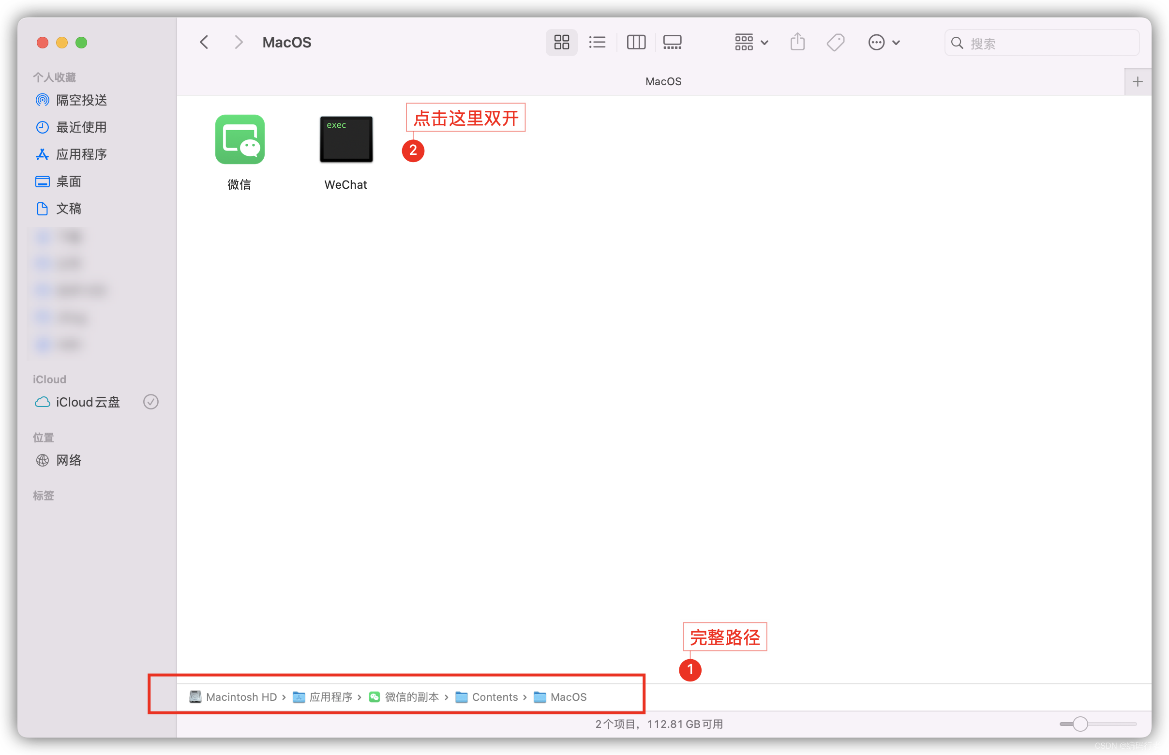The height and width of the screenshot is (755, 1169).
Task: Click Contents folder in path bar
Action: click(x=494, y=696)
